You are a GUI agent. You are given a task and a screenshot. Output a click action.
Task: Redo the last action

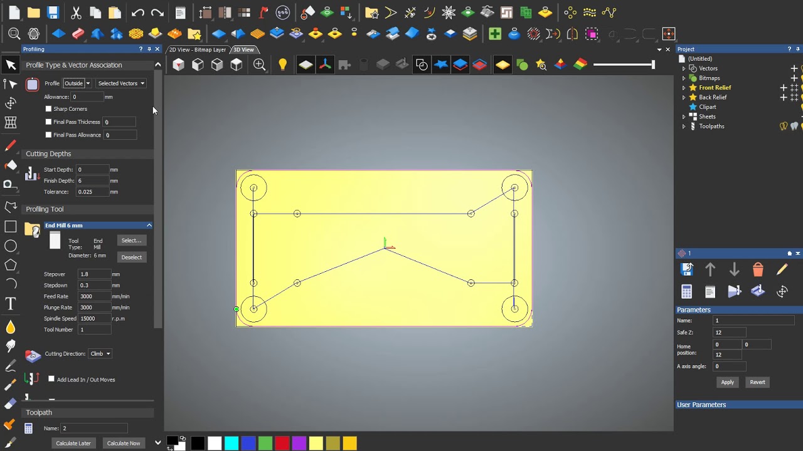coord(157,13)
